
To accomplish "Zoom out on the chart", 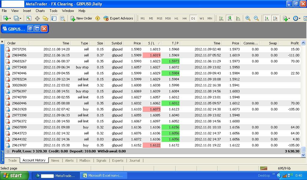I will [x=256, y=18].
